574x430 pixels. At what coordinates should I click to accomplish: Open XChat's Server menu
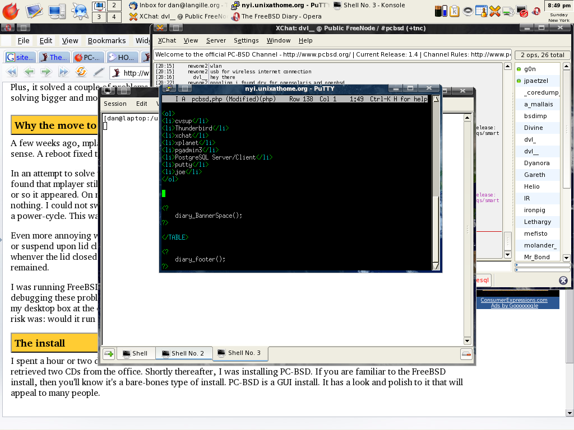tap(216, 40)
